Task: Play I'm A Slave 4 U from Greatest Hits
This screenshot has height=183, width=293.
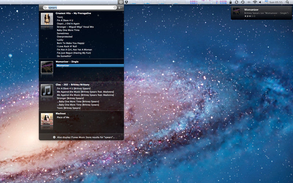Action: click(65, 20)
